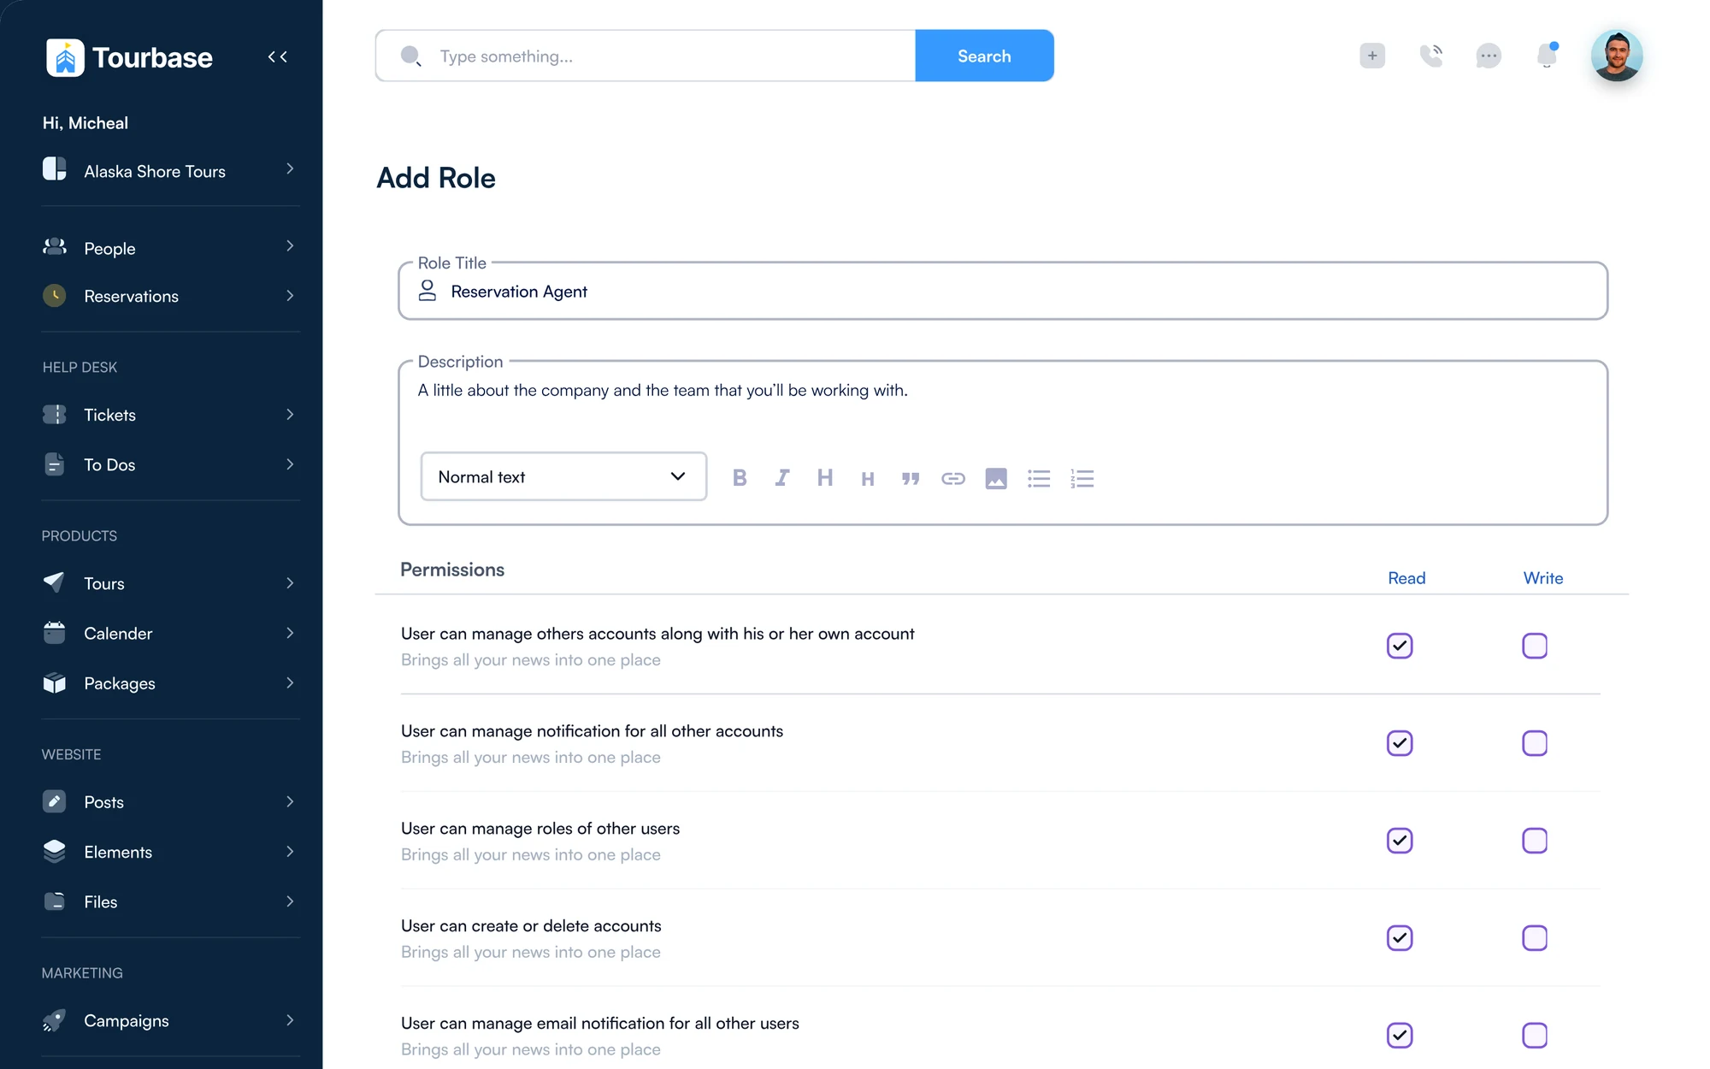
Task: Open Files in the sidebar
Action: click(x=170, y=901)
